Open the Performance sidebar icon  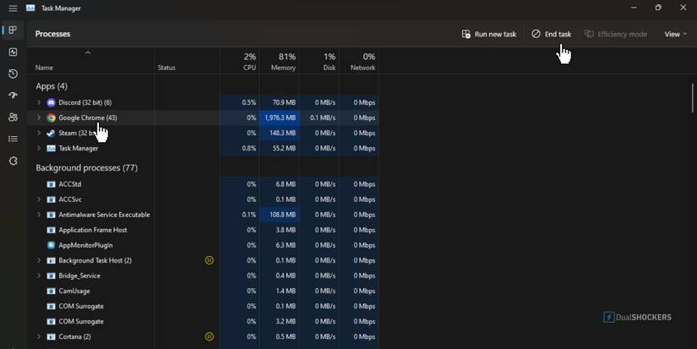pos(13,52)
